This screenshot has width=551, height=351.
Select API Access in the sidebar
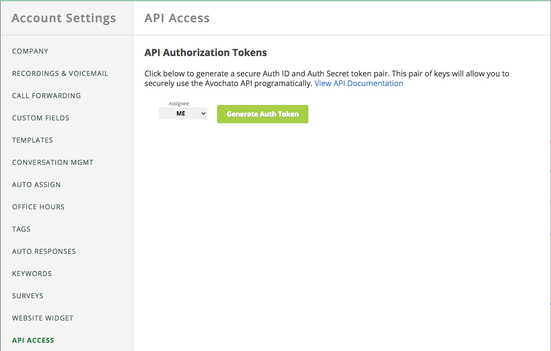coord(33,340)
